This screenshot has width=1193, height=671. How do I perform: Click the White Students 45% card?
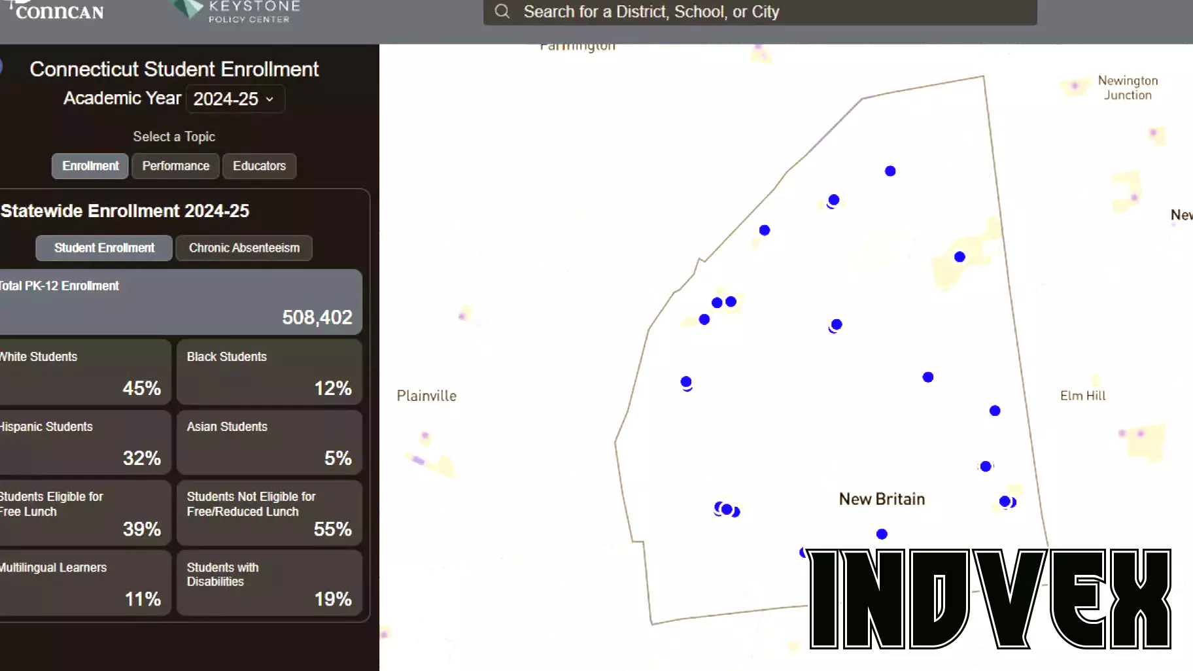(x=85, y=372)
